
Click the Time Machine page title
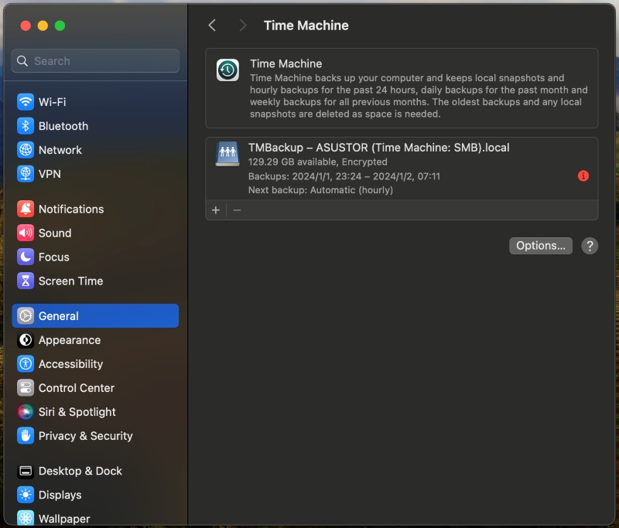pos(306,26)
